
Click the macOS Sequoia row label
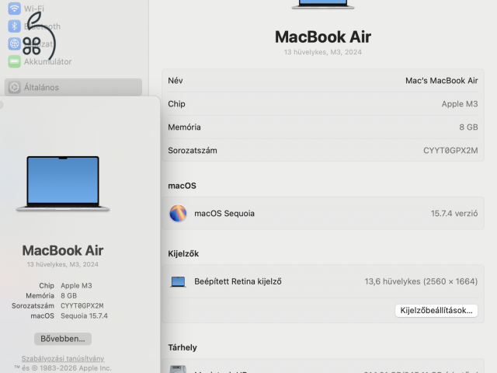(x=224, y=213)
